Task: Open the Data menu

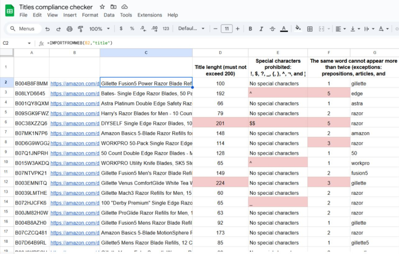Action: pyautogui.click(x=109, y=15)
